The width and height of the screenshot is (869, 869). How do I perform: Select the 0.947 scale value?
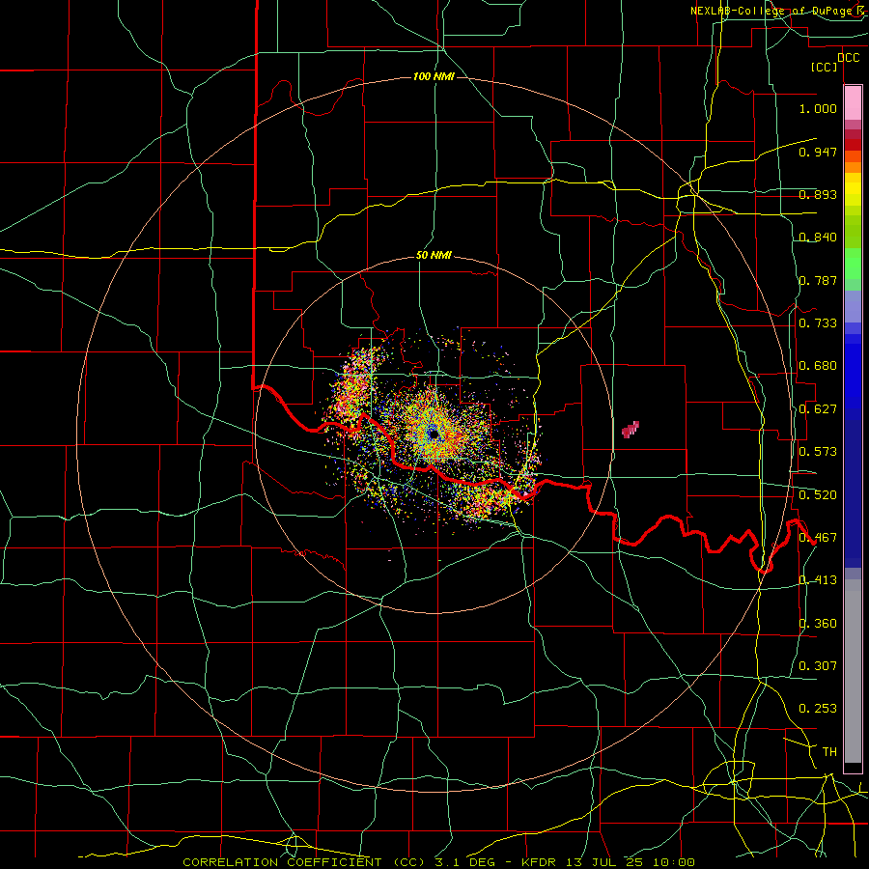tap(818, 152)
